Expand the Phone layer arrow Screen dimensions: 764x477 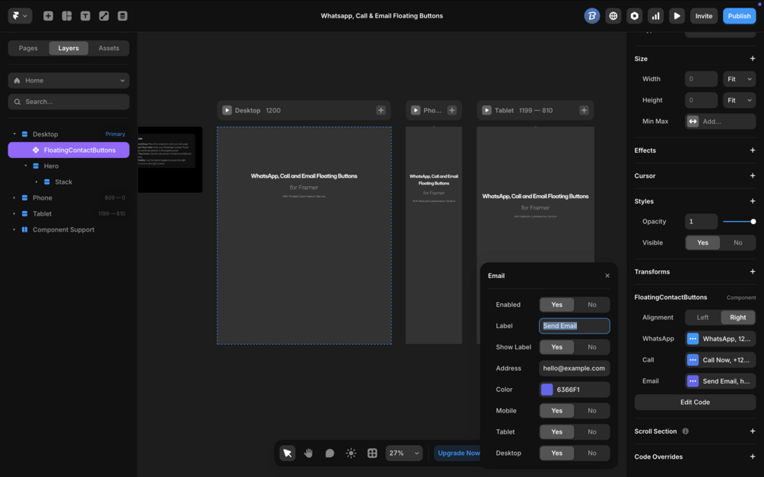14,197
